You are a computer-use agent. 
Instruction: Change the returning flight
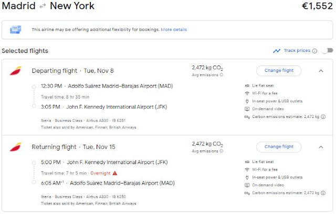coord(279,147)
